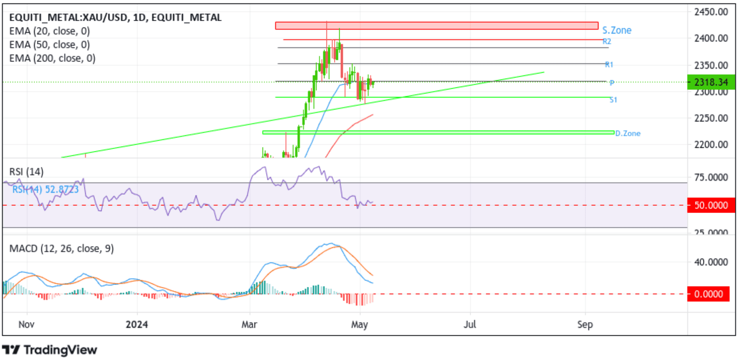Image resolution: width=738 pixels, height=364 pixels.
Task: Click the 2250.00 price axis label
Action: (x=711, y=118)
